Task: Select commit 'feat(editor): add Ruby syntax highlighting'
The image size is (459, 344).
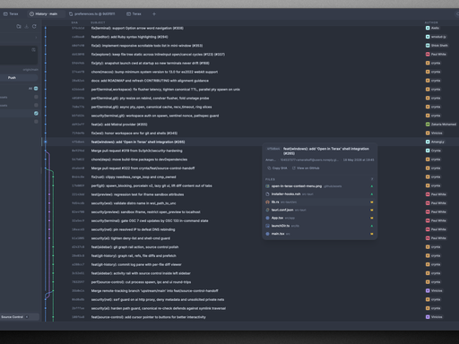Action: click(250, 37)
